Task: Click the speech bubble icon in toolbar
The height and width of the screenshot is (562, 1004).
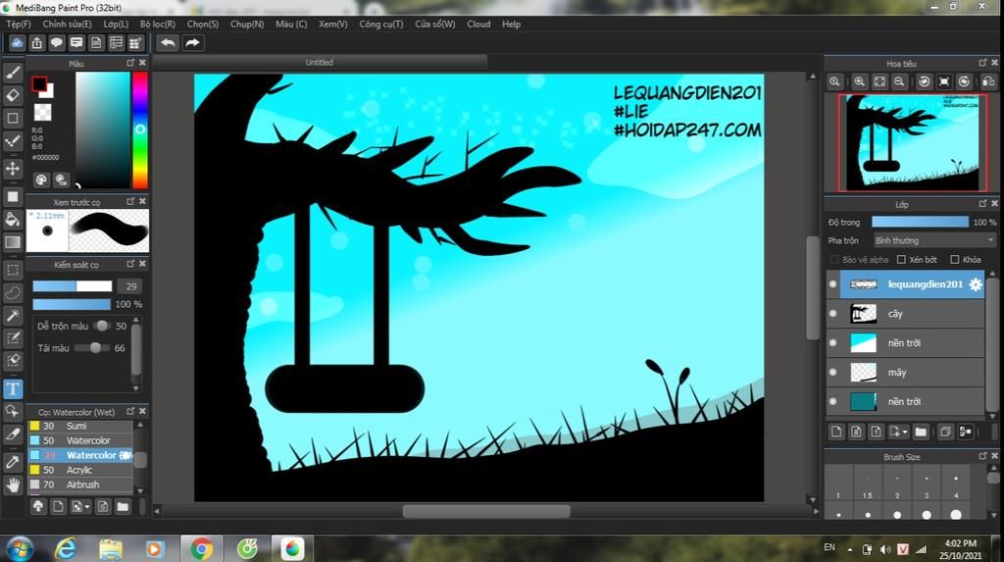Action: coord(56,43)
